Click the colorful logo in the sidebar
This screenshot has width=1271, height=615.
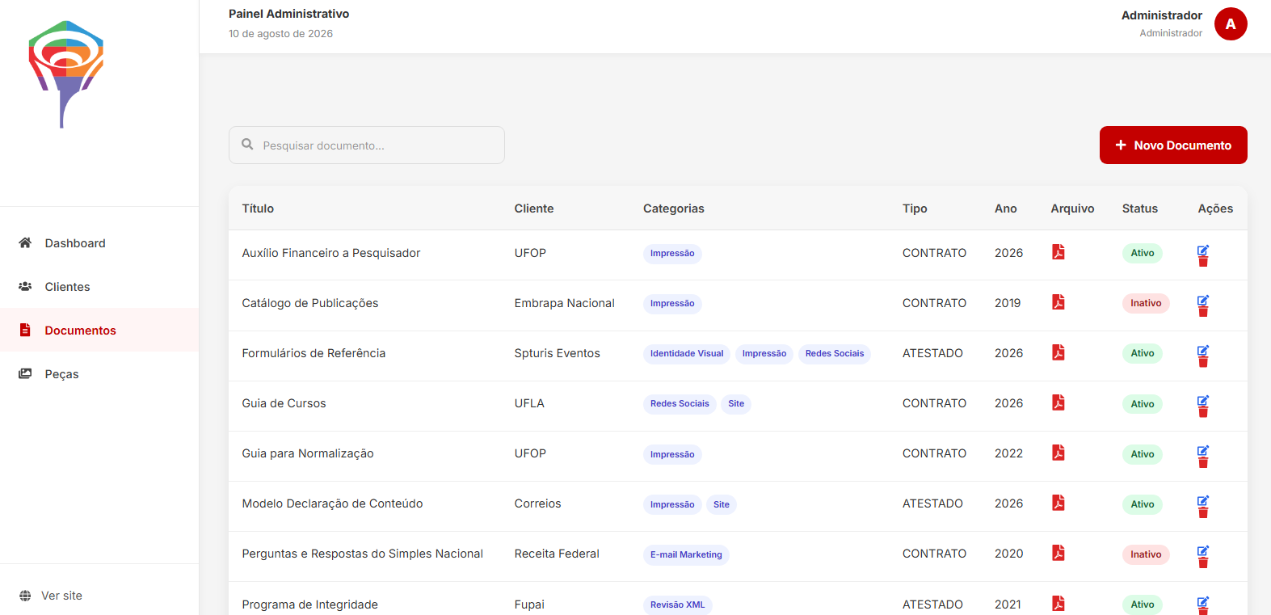click(65, 74)
